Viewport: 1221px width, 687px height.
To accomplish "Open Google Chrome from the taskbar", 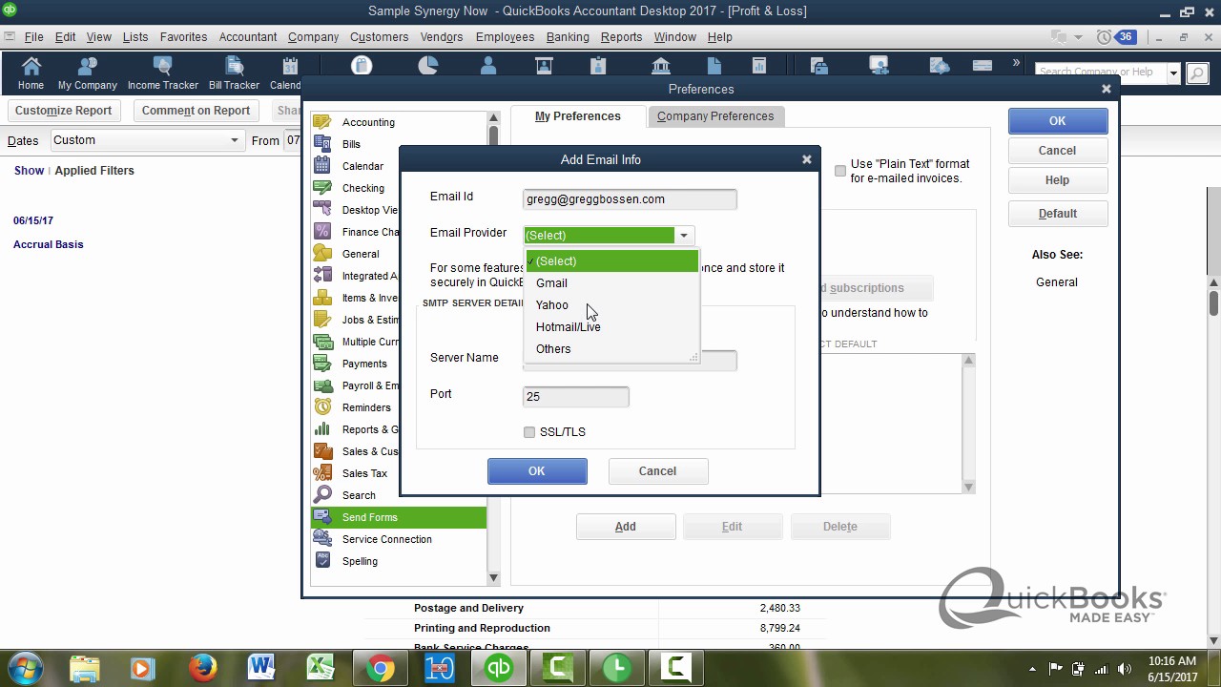I will (380, 668).
